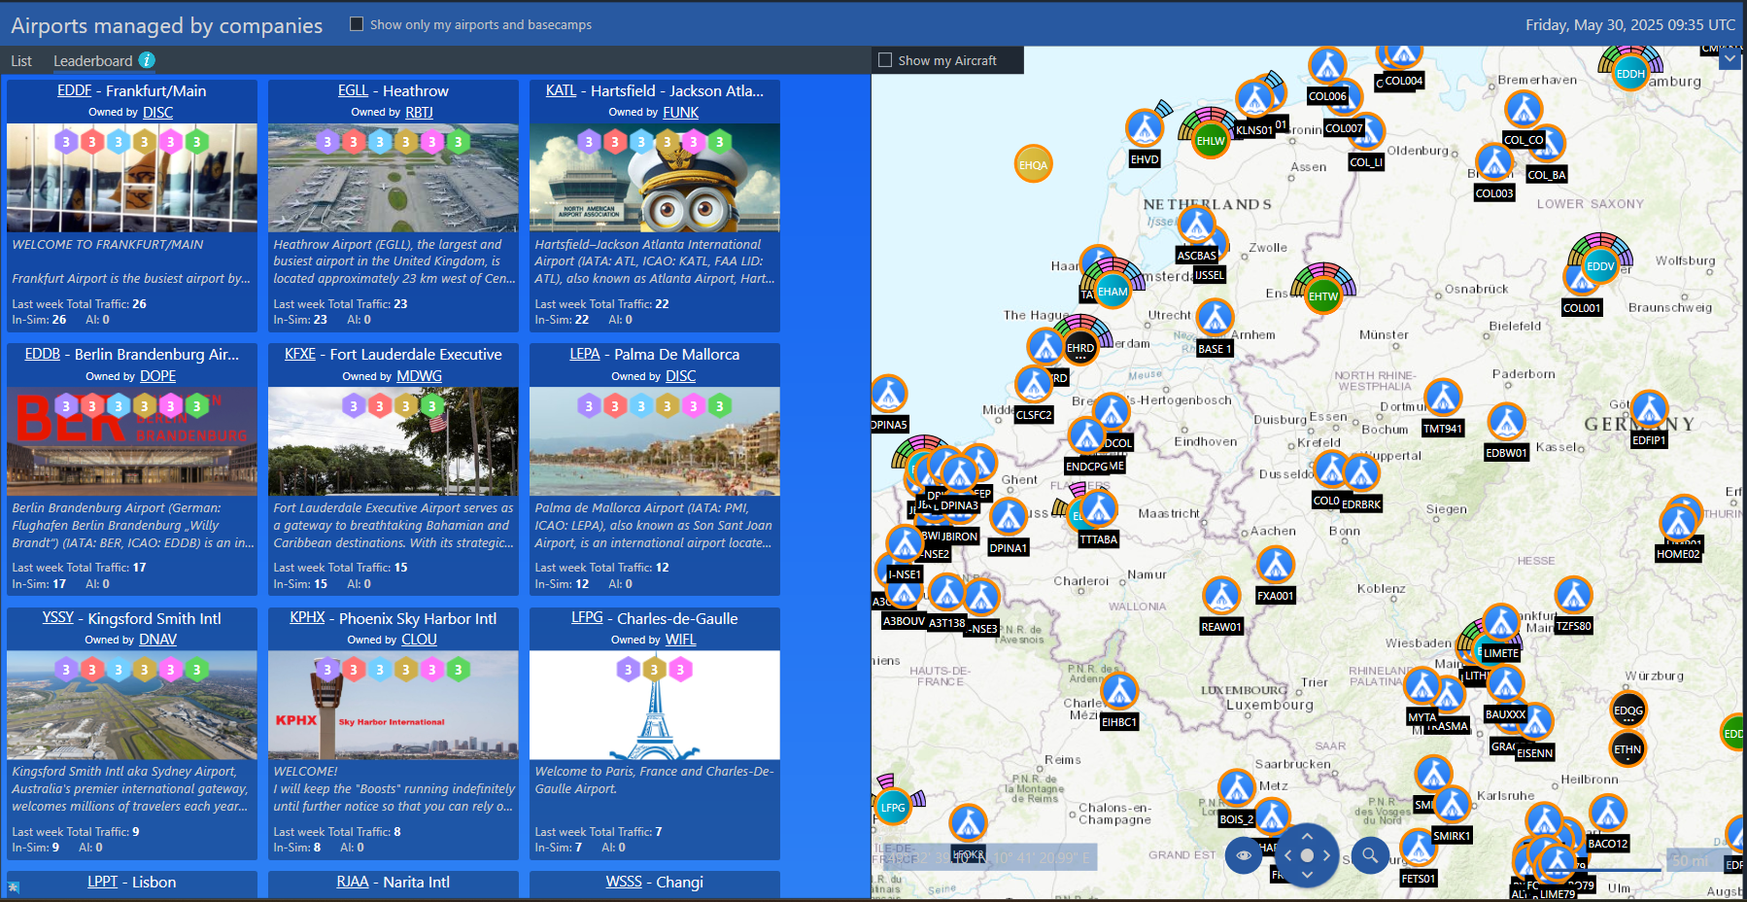Click the EIHBC1 basecamp tent marker

pyautogui.click(x=1119, y=691)
